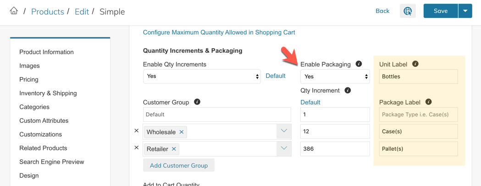Screen dimensions: 481x186
Task: Open the Enable Packaging dropdown
Action: pos(335,77)
